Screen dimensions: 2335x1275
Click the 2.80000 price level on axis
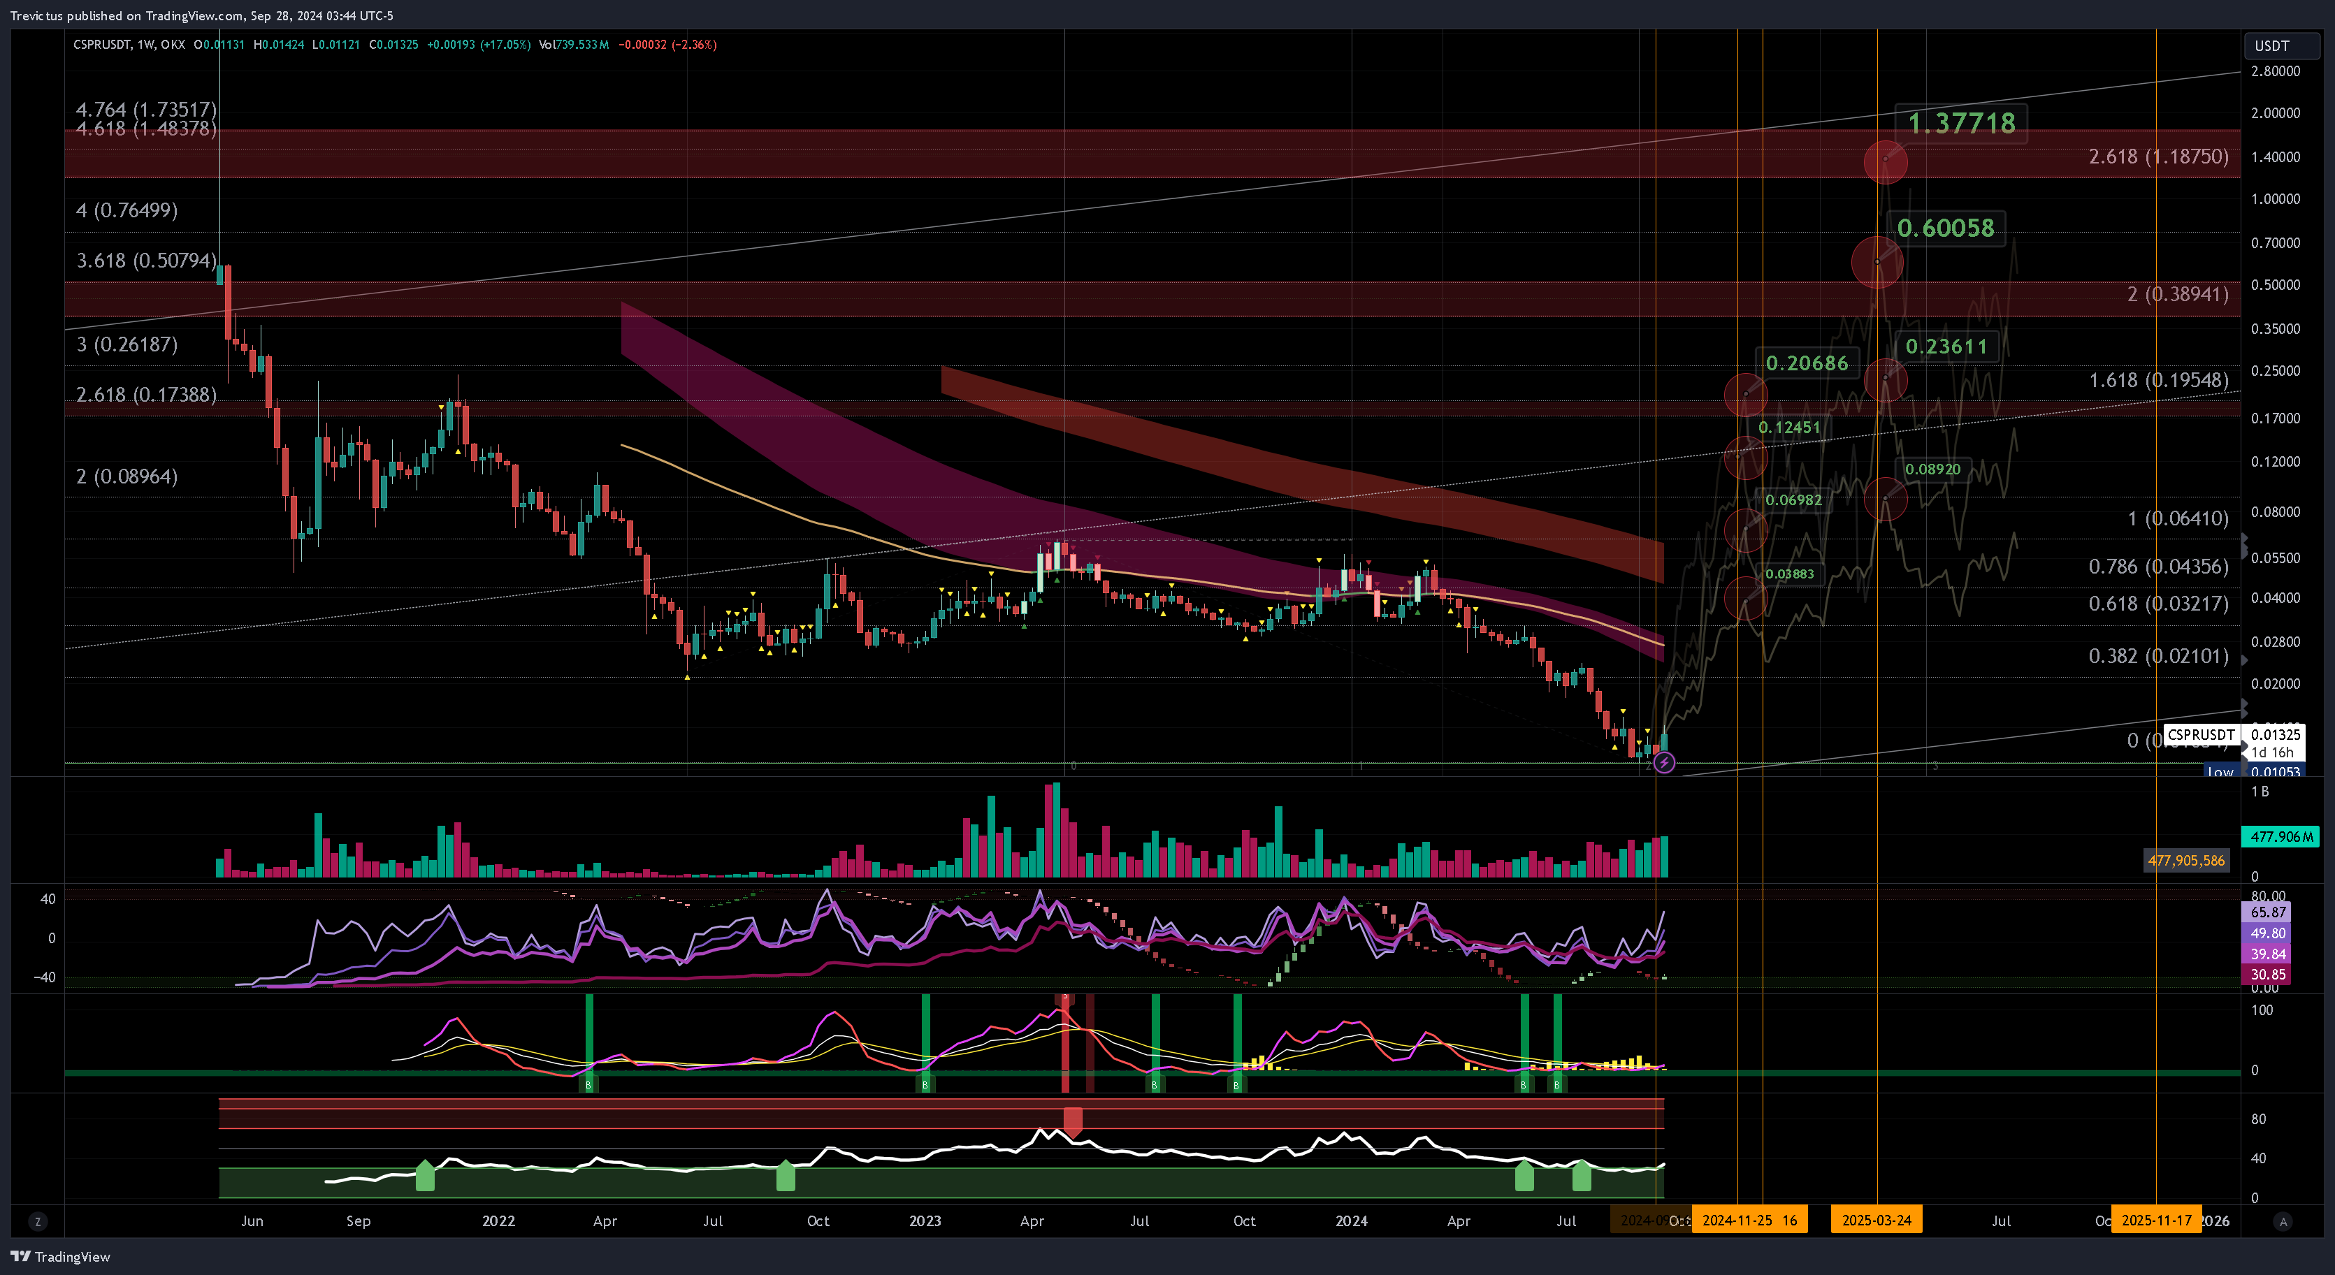pos(2275,71)
